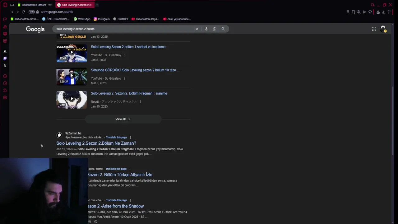This screenshot has height=224, width=398.
Task: Open the Aria AI sidebar icon
Action: click(x=5, y=51)
